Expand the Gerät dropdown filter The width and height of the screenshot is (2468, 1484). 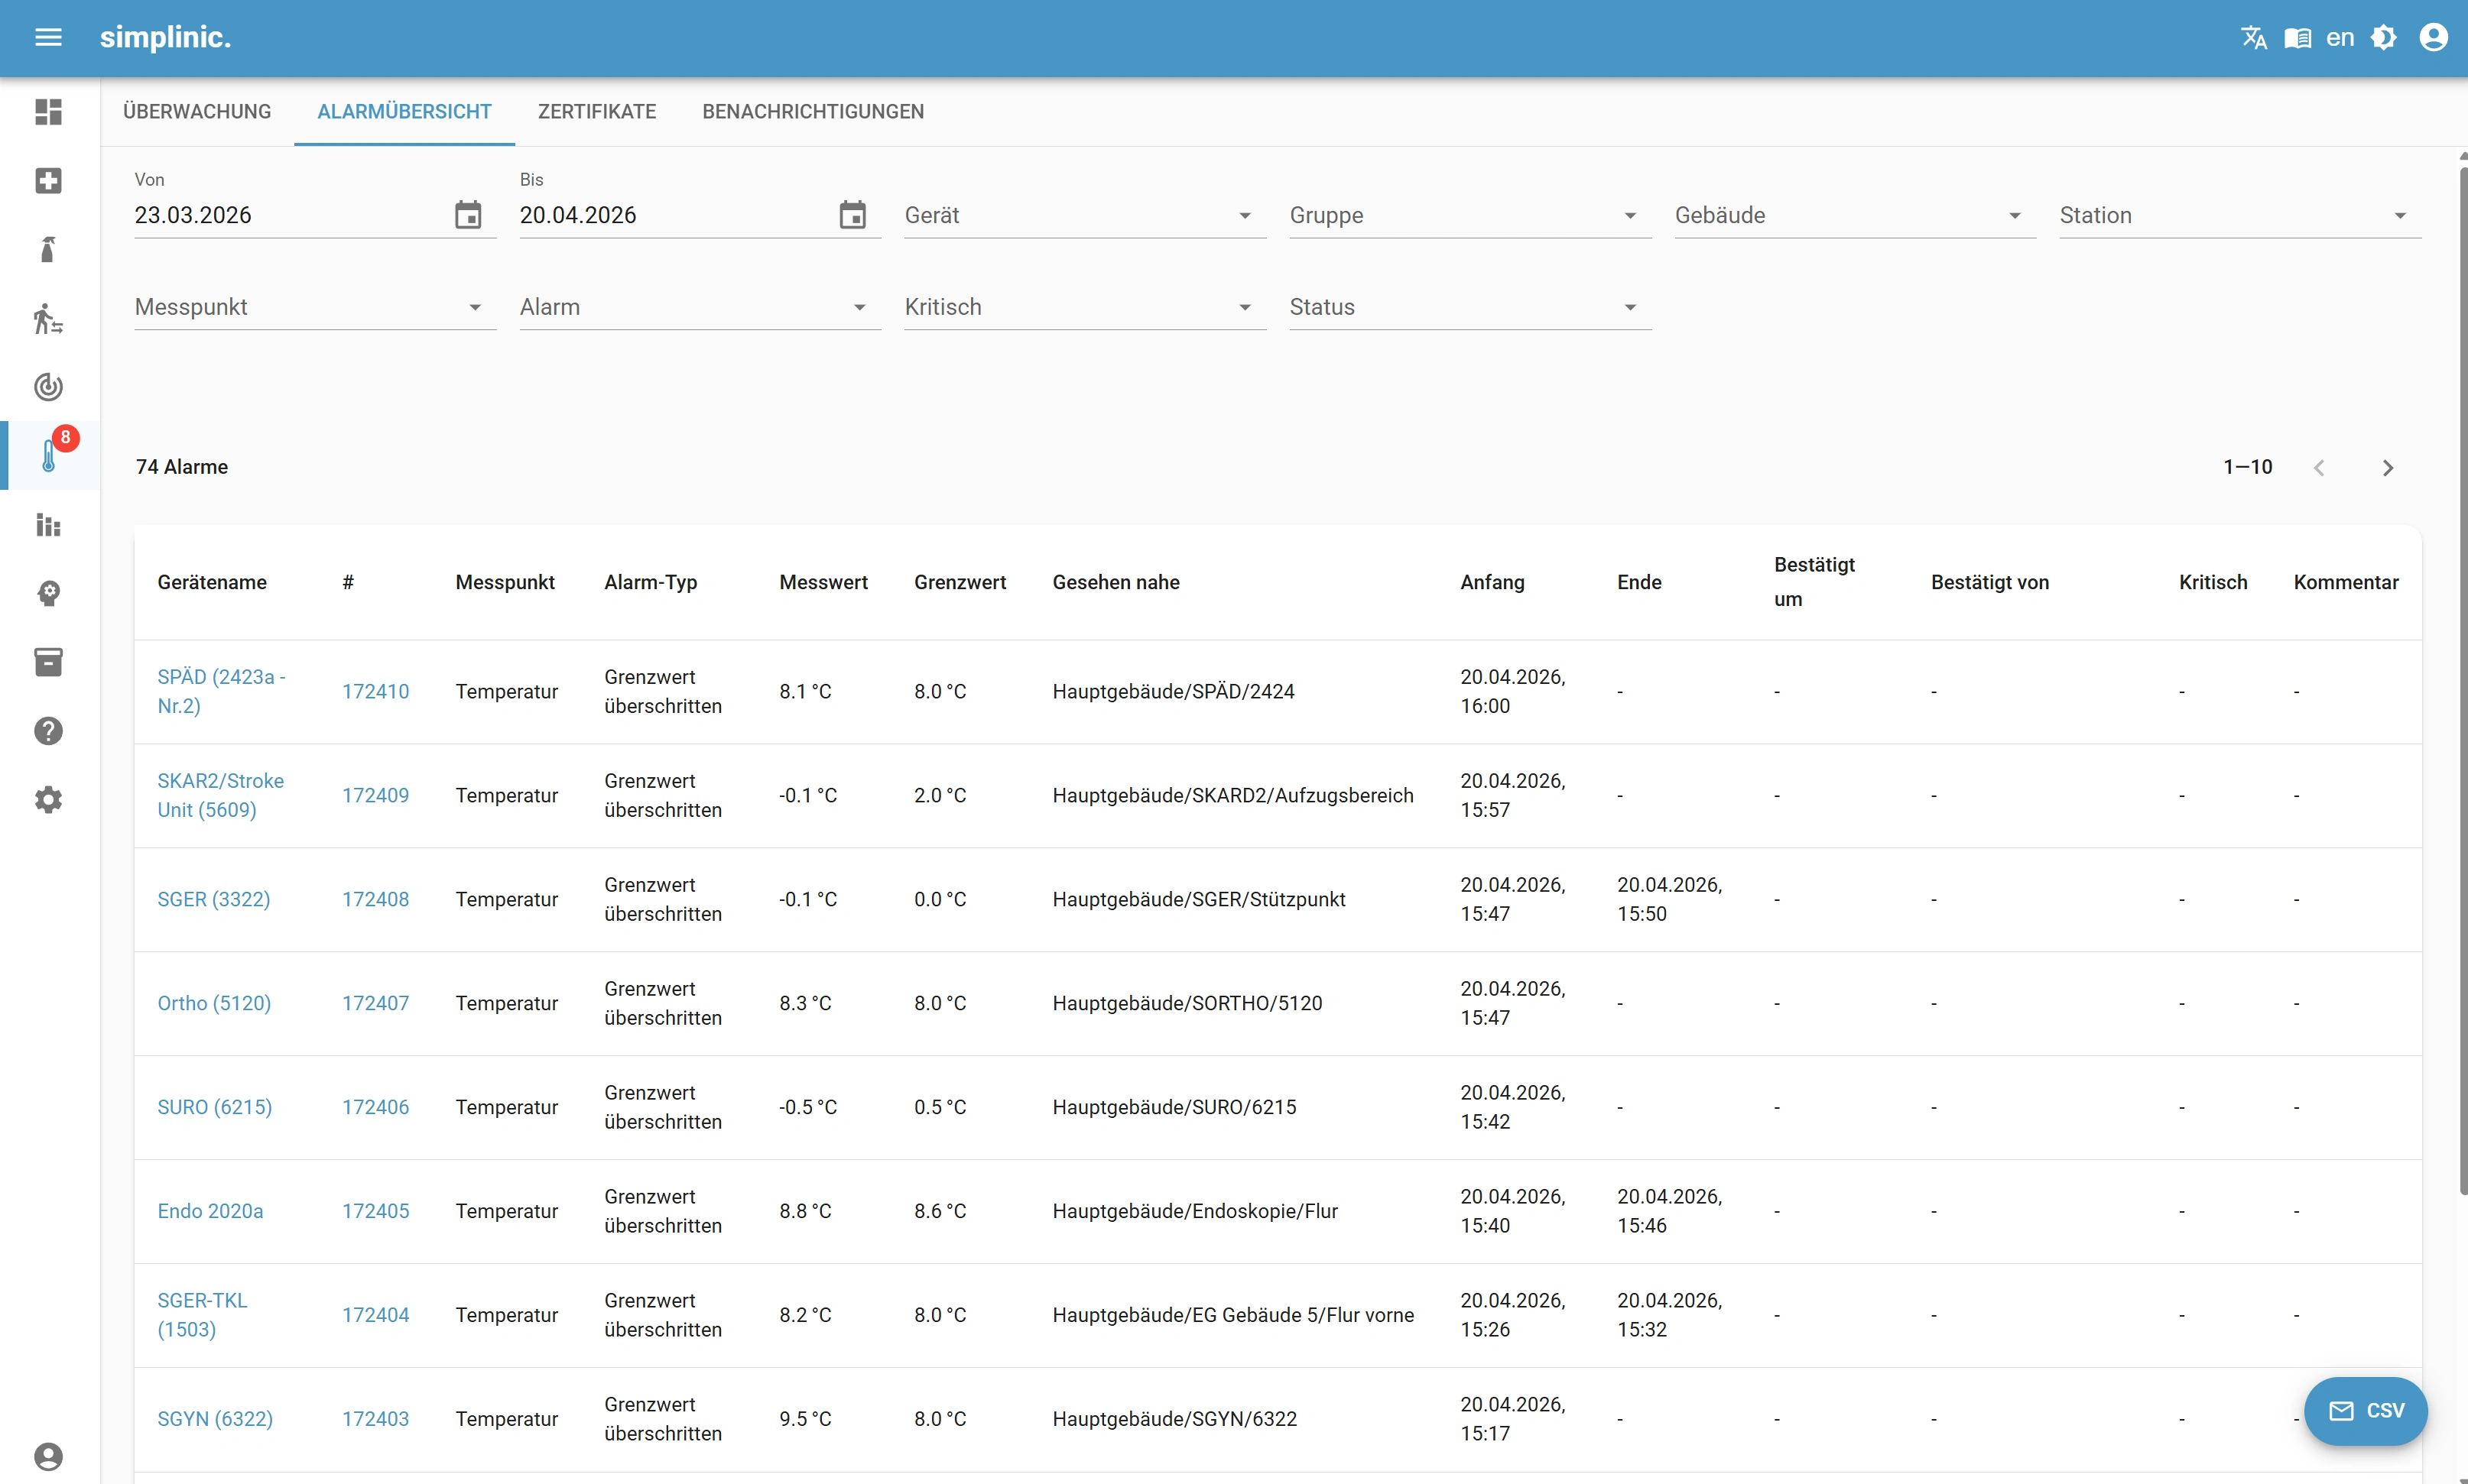[1084, 216]
